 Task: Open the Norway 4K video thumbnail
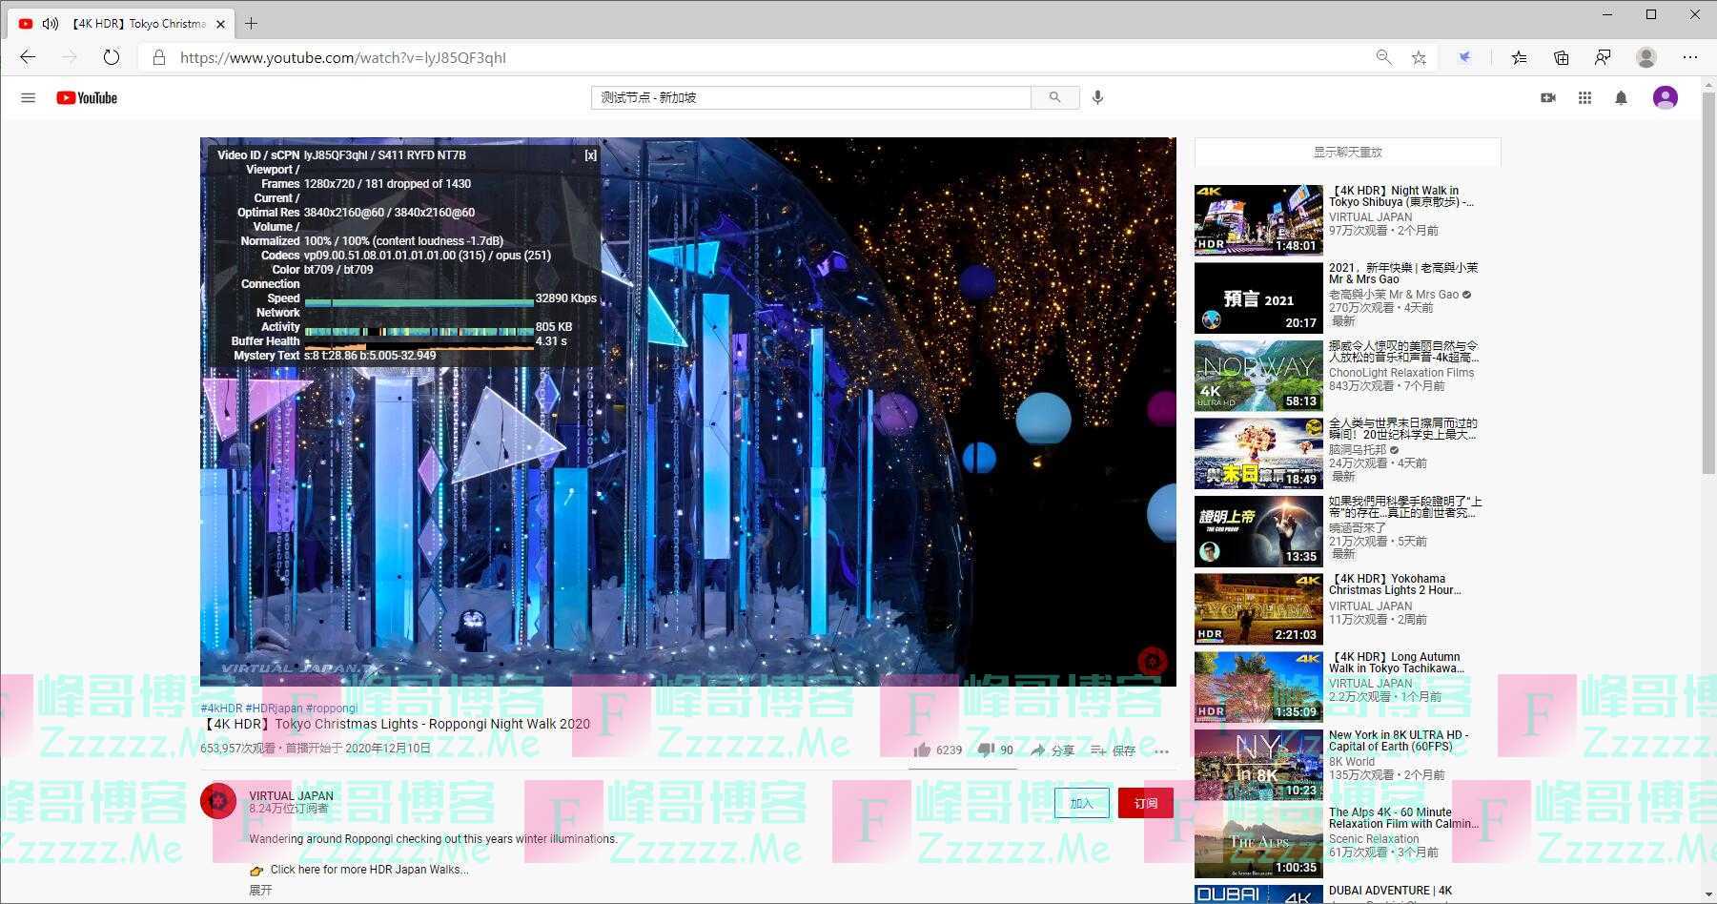pos(1257,376)
